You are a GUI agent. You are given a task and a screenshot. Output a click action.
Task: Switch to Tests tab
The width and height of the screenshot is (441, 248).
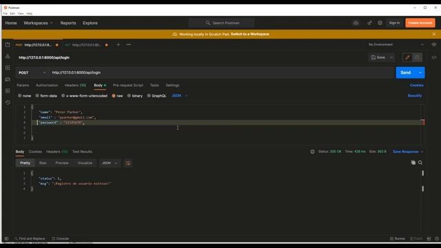point(154,85)
